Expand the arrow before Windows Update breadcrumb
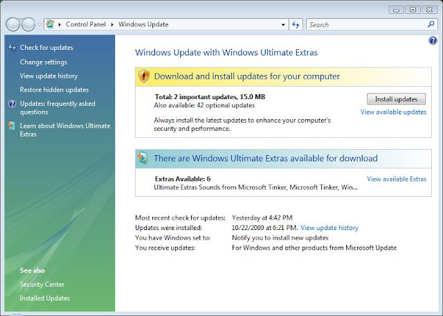 click(x=112, y=25)
